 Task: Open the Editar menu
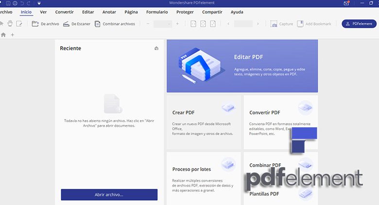[x=88, y=12]
